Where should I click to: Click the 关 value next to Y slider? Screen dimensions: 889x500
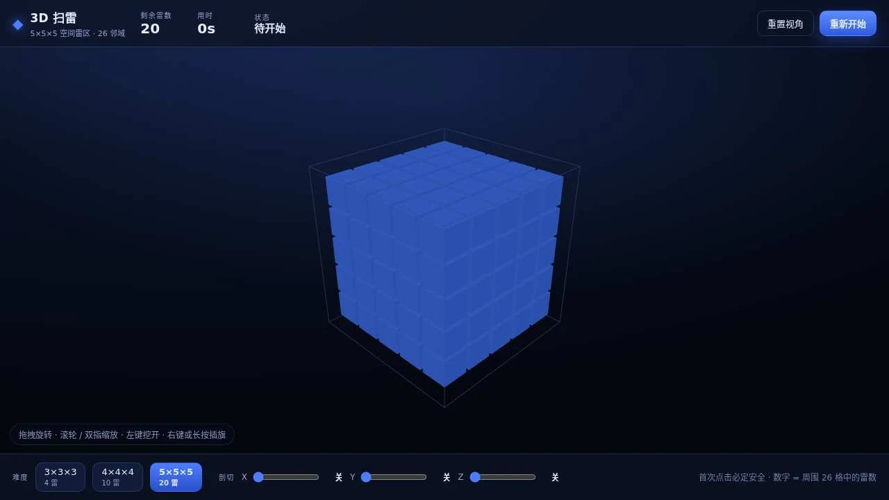pos(447,477)
